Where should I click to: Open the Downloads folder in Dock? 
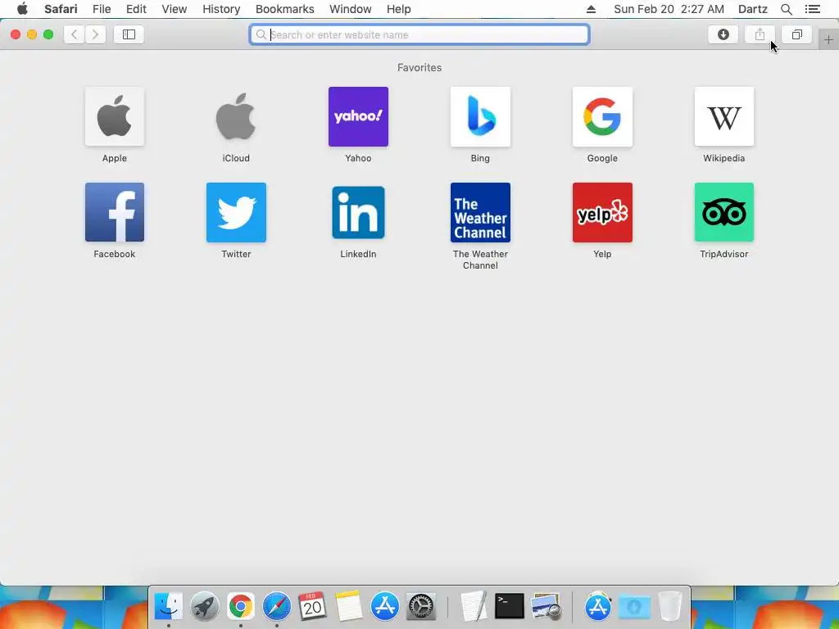634,606
